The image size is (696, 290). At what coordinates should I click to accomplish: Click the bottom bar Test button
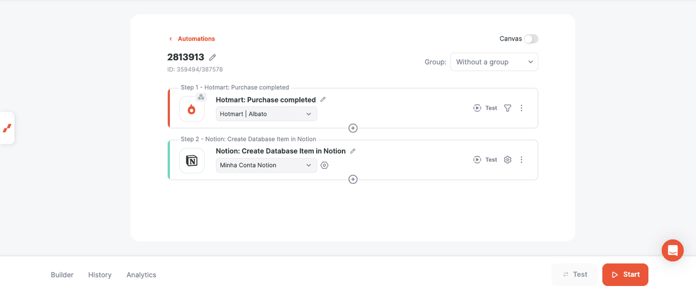tap(574, 274)
